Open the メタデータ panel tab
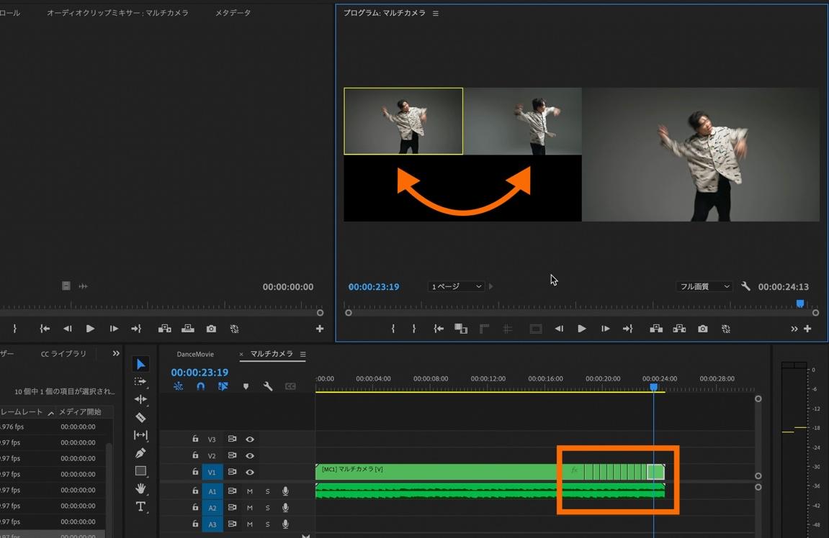 [x=233, y=13]
